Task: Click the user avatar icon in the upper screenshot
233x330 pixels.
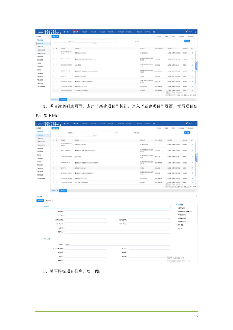Action: [195, 32]
